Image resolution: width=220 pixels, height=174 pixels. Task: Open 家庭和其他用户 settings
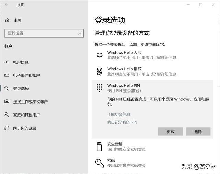(26, 115)
